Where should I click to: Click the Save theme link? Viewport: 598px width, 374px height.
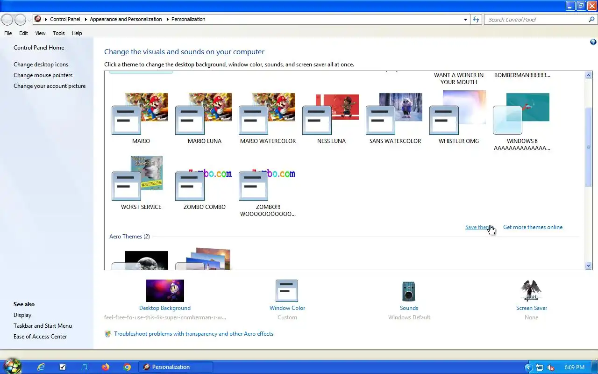479,227
